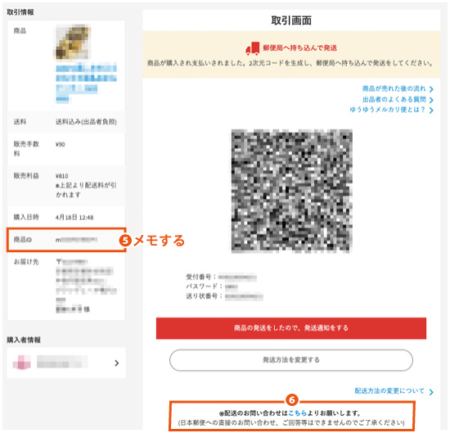This screenshot has height=433, width=450.
Task: Click the red delivery truck icon
Action: point(253,48)
